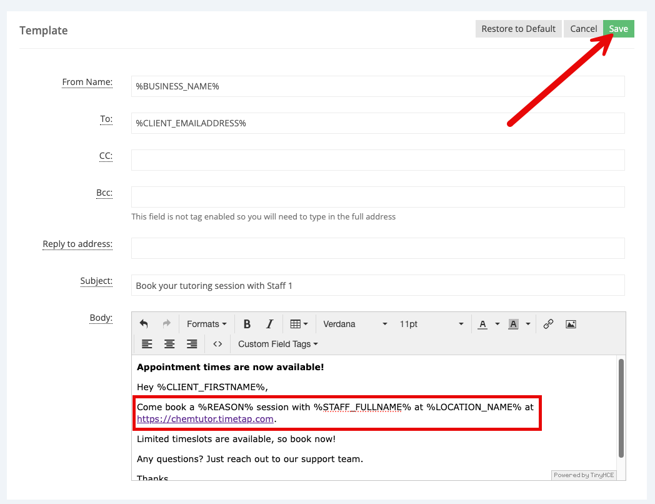Open the source code view
The height and width of the screenshot is (504, 655).
[x=217, y=344]
